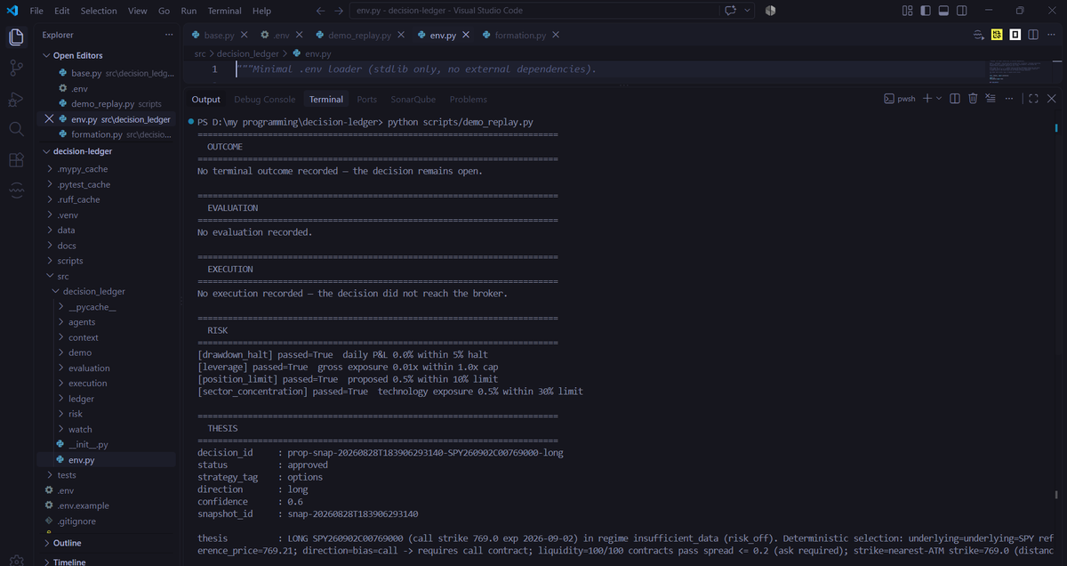Collapse the Open Editors section
The width and height of the screenshot is (1067, 566).
tap(107, 55)
